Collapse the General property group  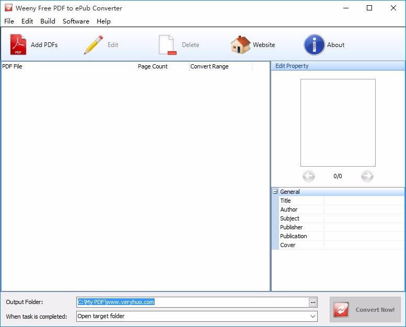coord(275,192)
